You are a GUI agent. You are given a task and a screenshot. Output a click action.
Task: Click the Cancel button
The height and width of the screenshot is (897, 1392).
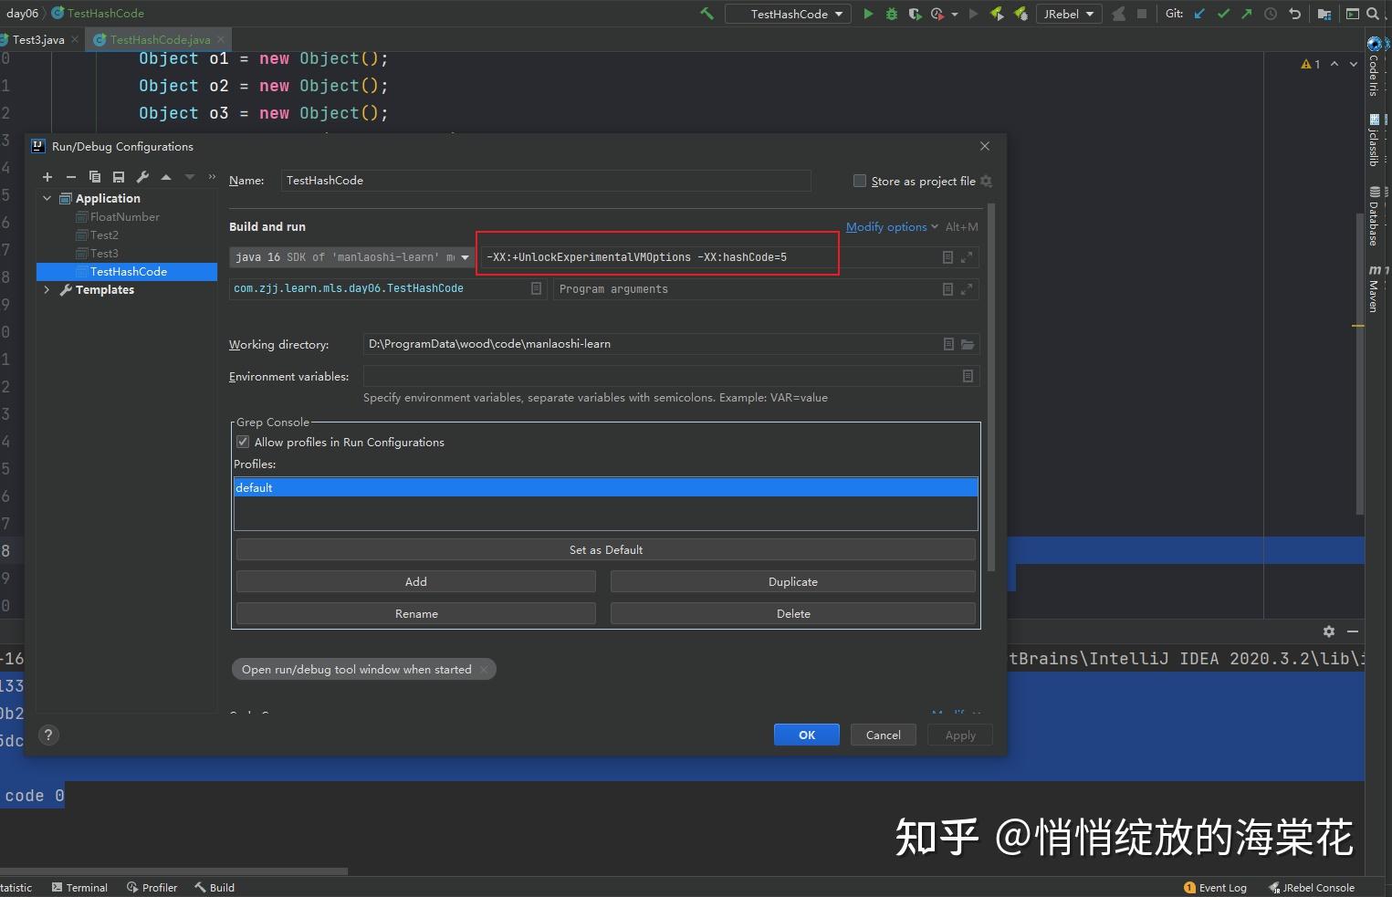(884, 735)
